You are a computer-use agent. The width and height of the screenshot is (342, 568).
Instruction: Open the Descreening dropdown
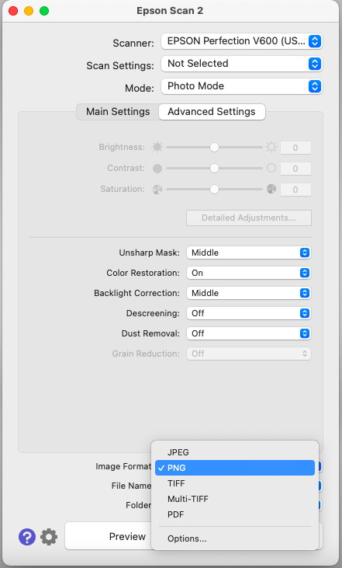point(249,313)
